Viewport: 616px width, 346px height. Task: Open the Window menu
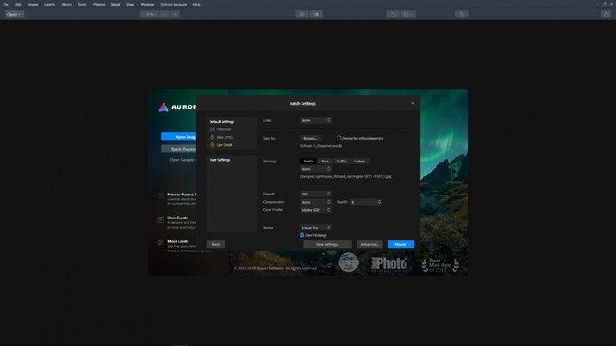pos(147,4)
